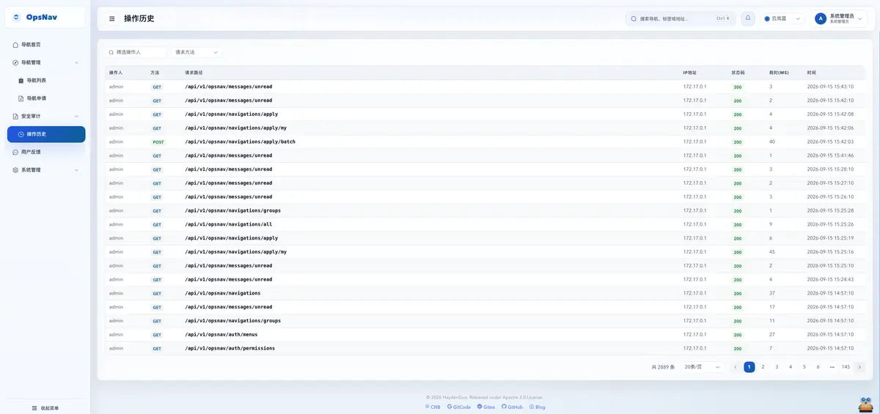880x414 pixels.
Task: Open the 云岚蓝 theme dropdown
Action: point(782,18)
